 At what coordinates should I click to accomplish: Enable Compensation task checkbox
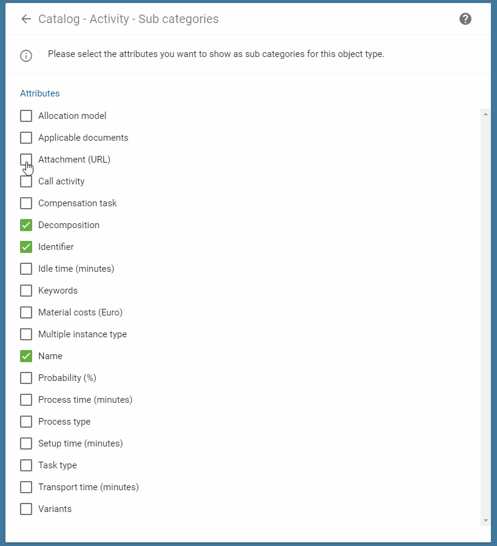26,203
